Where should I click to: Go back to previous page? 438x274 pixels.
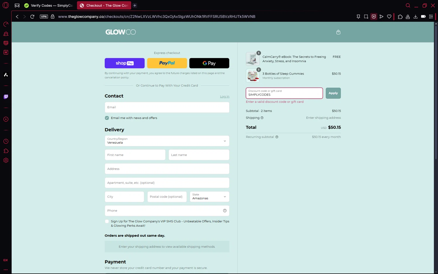click(x=17, y=17)
